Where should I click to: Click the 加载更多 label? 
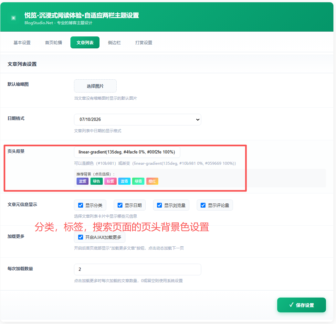pos(16,236)
